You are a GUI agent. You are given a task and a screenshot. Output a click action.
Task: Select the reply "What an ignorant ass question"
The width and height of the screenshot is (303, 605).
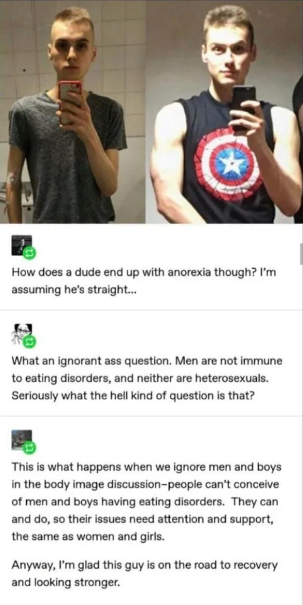click(x=146, y=379)
